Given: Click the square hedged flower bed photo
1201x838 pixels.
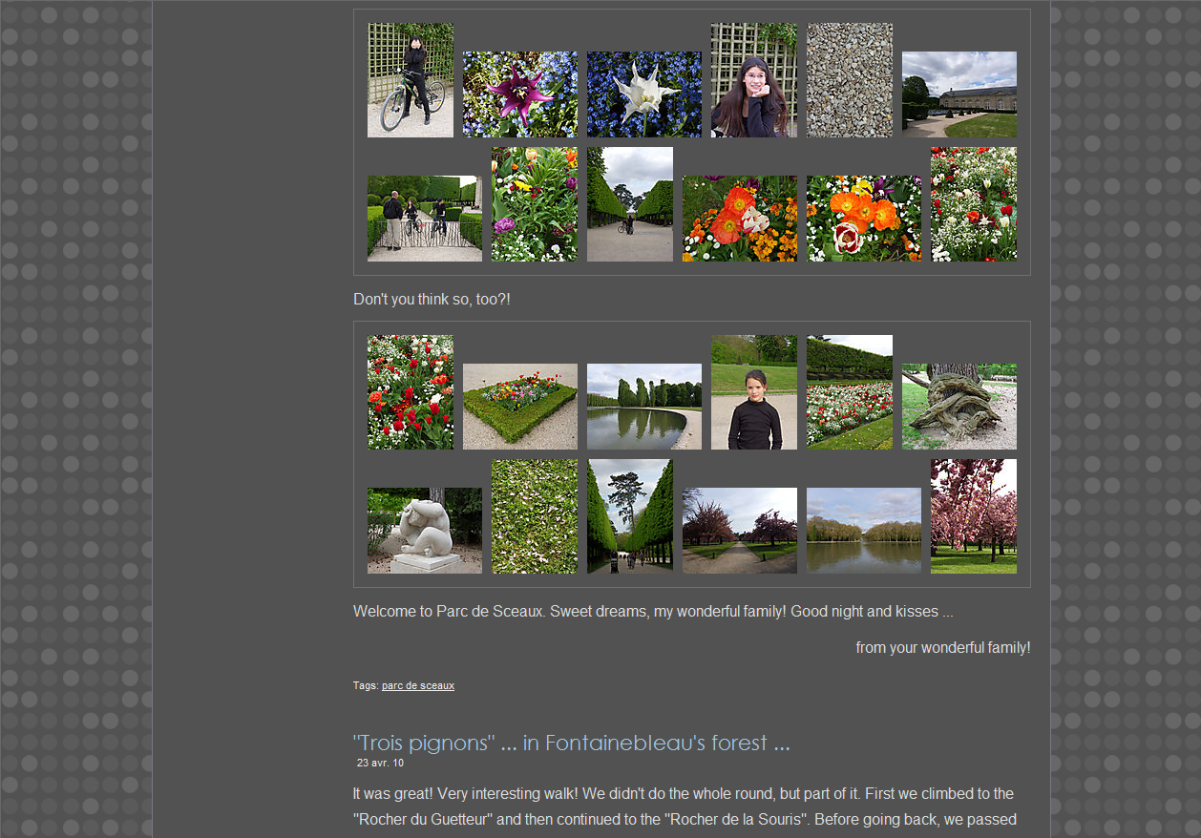Looking at the screenshot, I should click(520, 407).
